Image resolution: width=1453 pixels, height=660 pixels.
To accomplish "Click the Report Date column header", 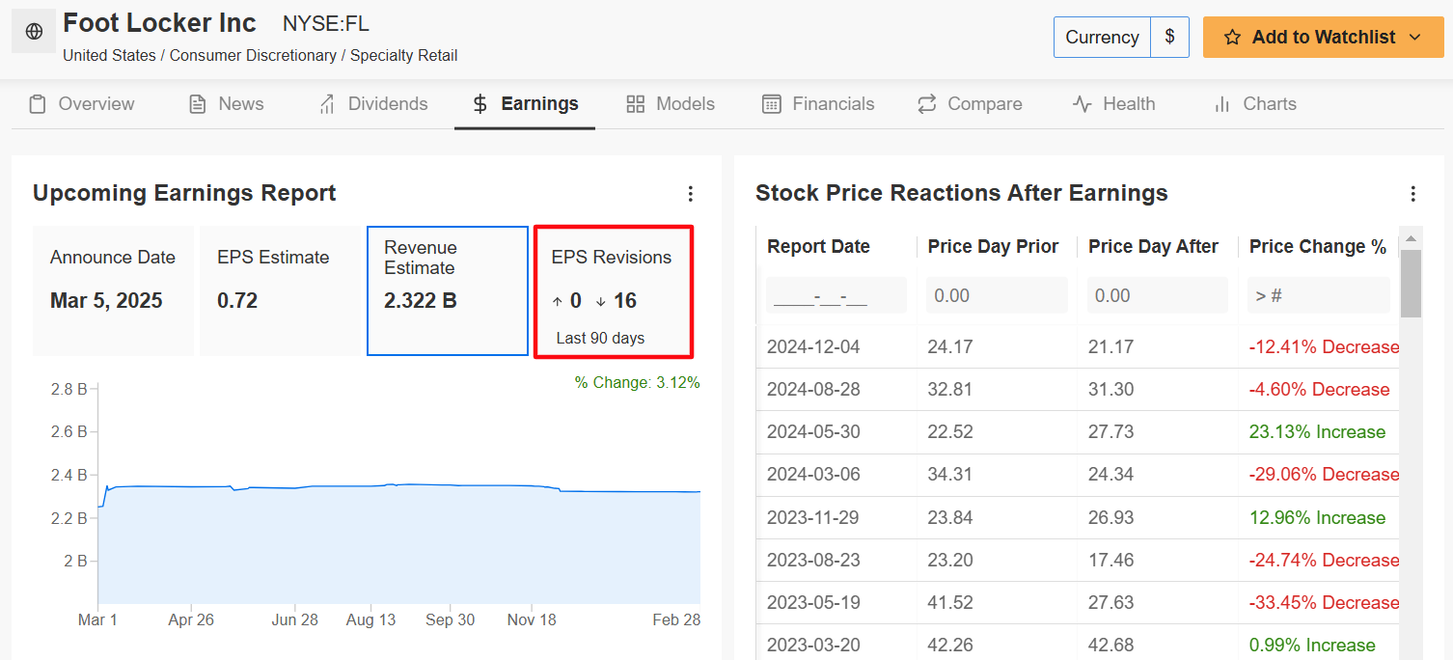I will coord(818,247).
